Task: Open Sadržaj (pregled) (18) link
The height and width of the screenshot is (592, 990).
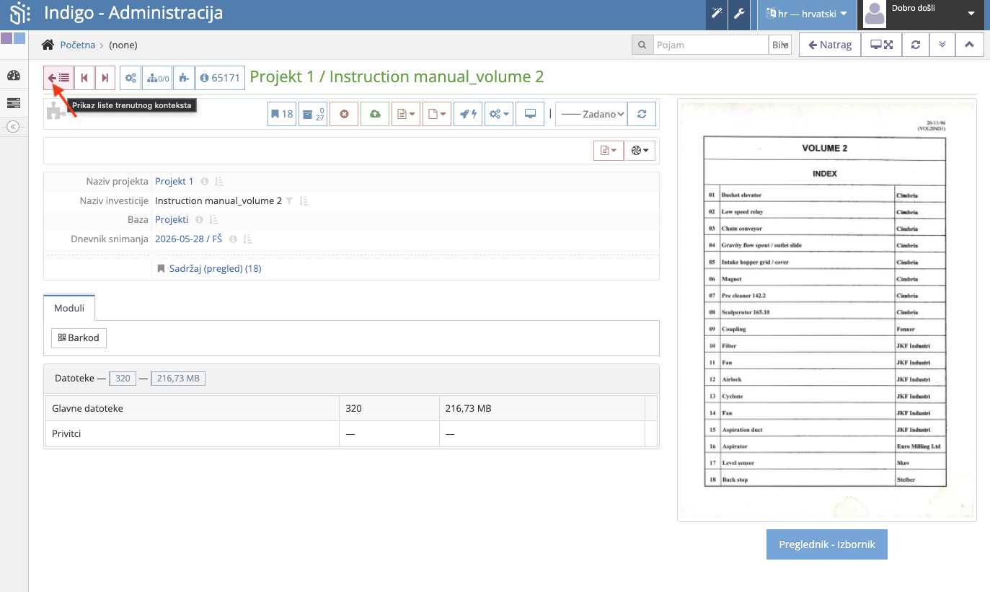Action: (x=215, y=268)
